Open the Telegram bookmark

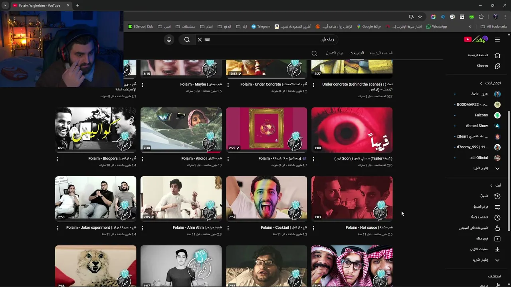(x=261, y=27)
